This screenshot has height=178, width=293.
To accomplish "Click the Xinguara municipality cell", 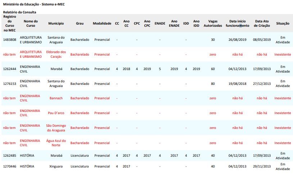I will pos(56,166).
